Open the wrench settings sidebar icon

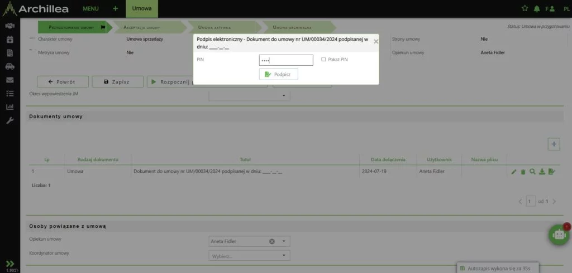(x=9, y=120)
